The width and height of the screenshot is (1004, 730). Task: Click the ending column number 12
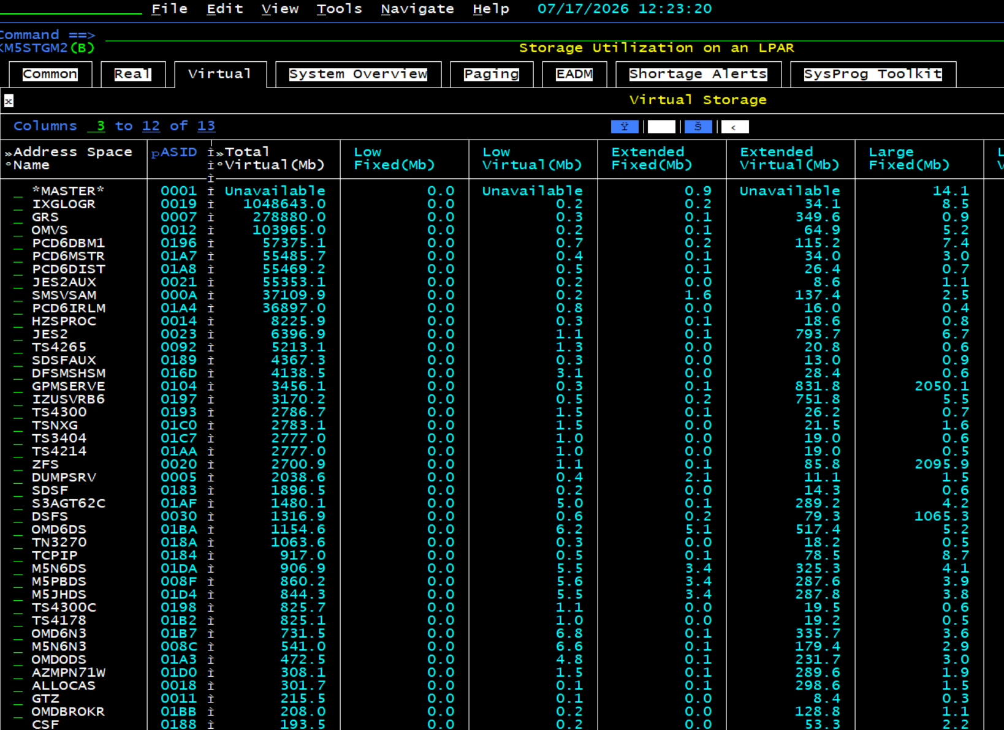[x=151, y=126]
